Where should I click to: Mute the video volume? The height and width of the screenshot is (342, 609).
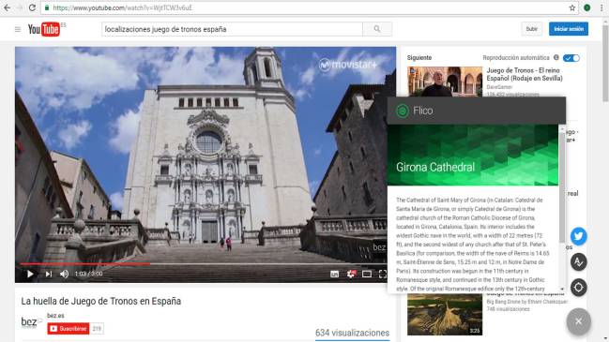(x=64, y=275)
